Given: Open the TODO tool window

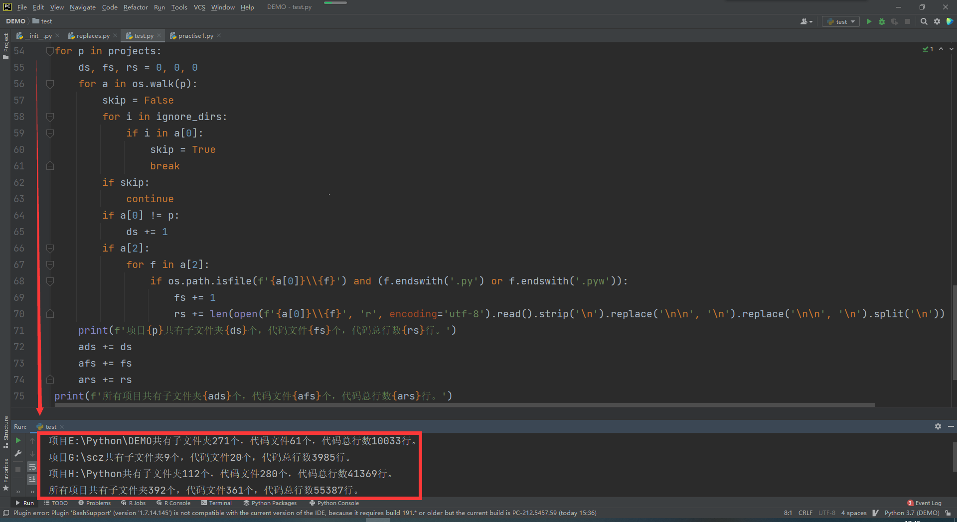Looking at the screenshot, I should tap(56, 503).
